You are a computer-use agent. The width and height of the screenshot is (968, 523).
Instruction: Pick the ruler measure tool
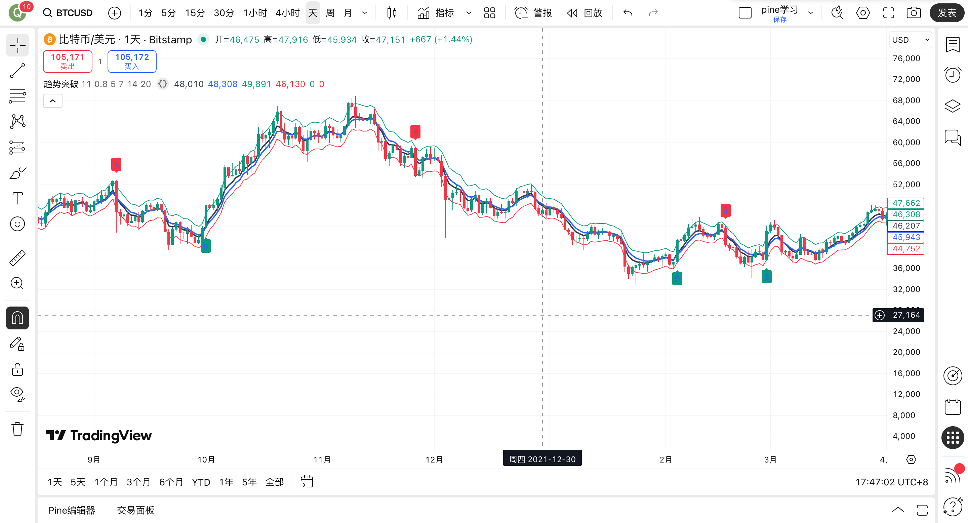point(17,258)
